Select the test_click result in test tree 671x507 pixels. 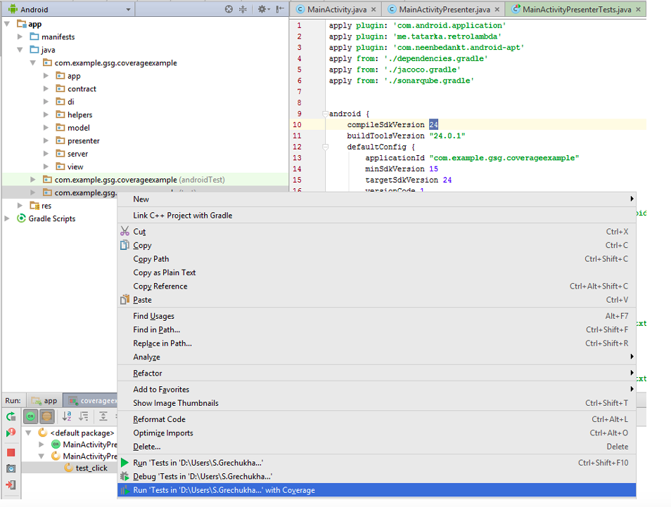[91, 468]
